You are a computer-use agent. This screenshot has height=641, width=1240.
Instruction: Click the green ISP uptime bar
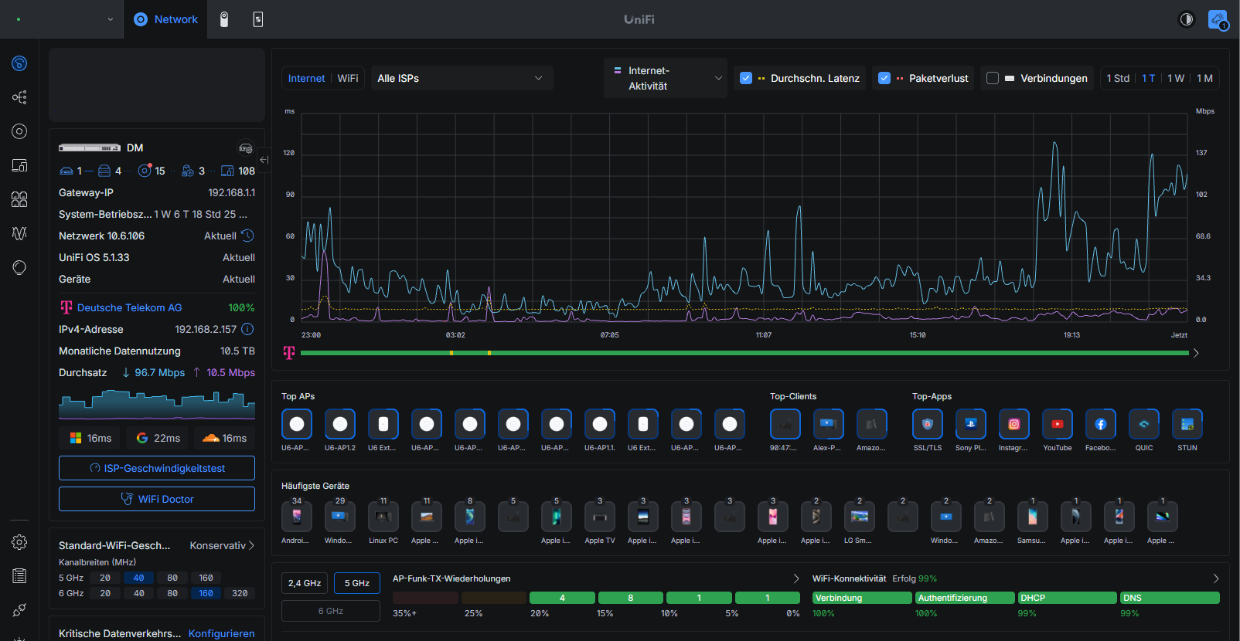[x=744, y=353]
